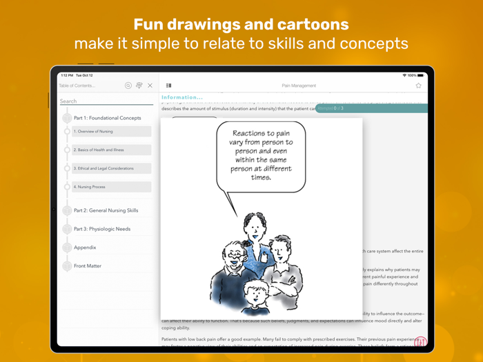Screen dimensions: 483x362
Task: Click the Attempted 0 of 3 progress bar
Action: [x=371, y=108]
